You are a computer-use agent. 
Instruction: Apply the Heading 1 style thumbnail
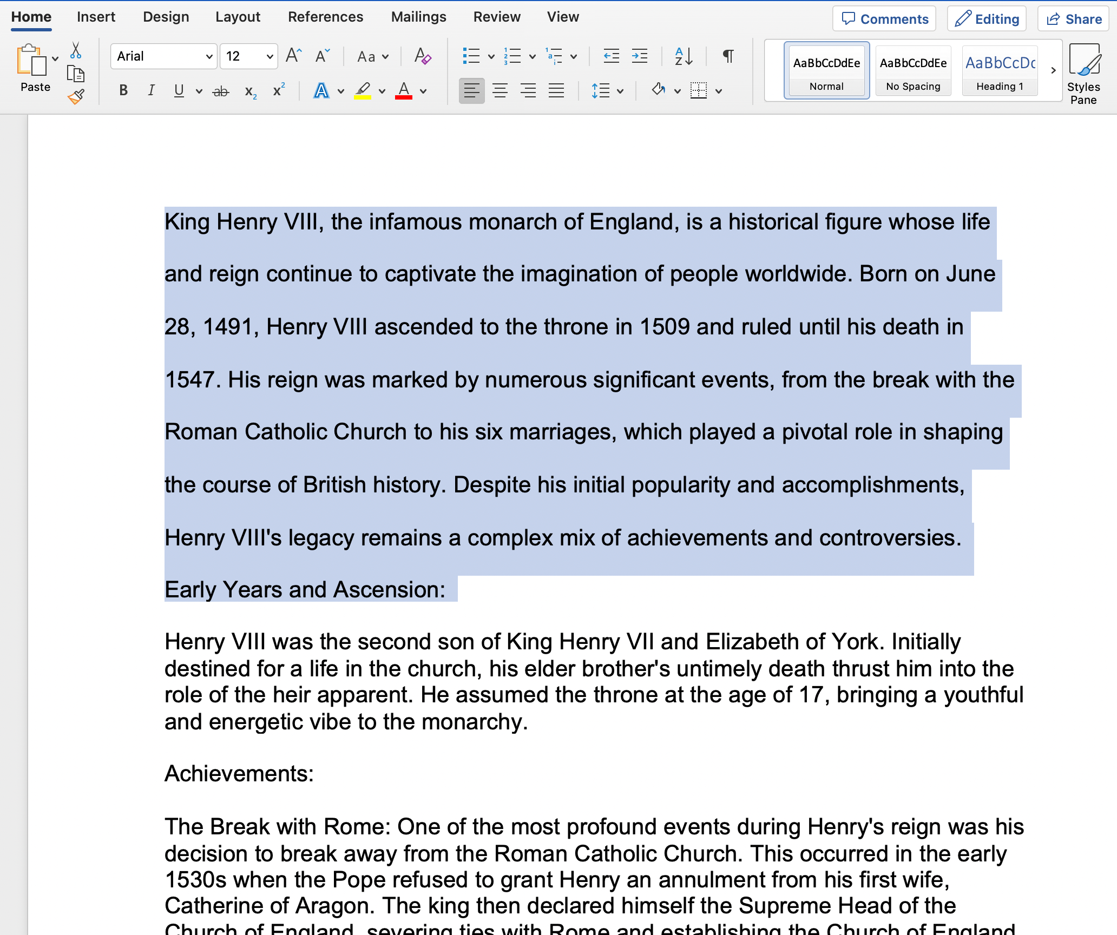(1000, 71)
